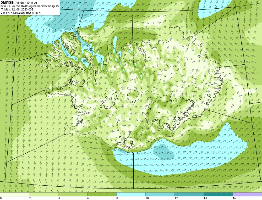Click the purple swatch above 16 m/s
262x200 pixels.
coord(247,194)
